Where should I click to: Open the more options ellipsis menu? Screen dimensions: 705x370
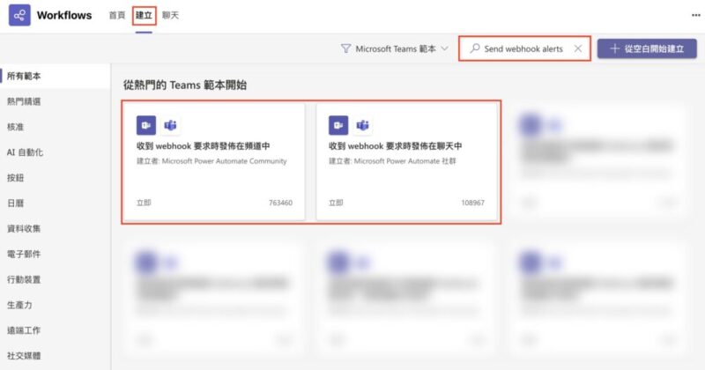click(x=695, y=15)
